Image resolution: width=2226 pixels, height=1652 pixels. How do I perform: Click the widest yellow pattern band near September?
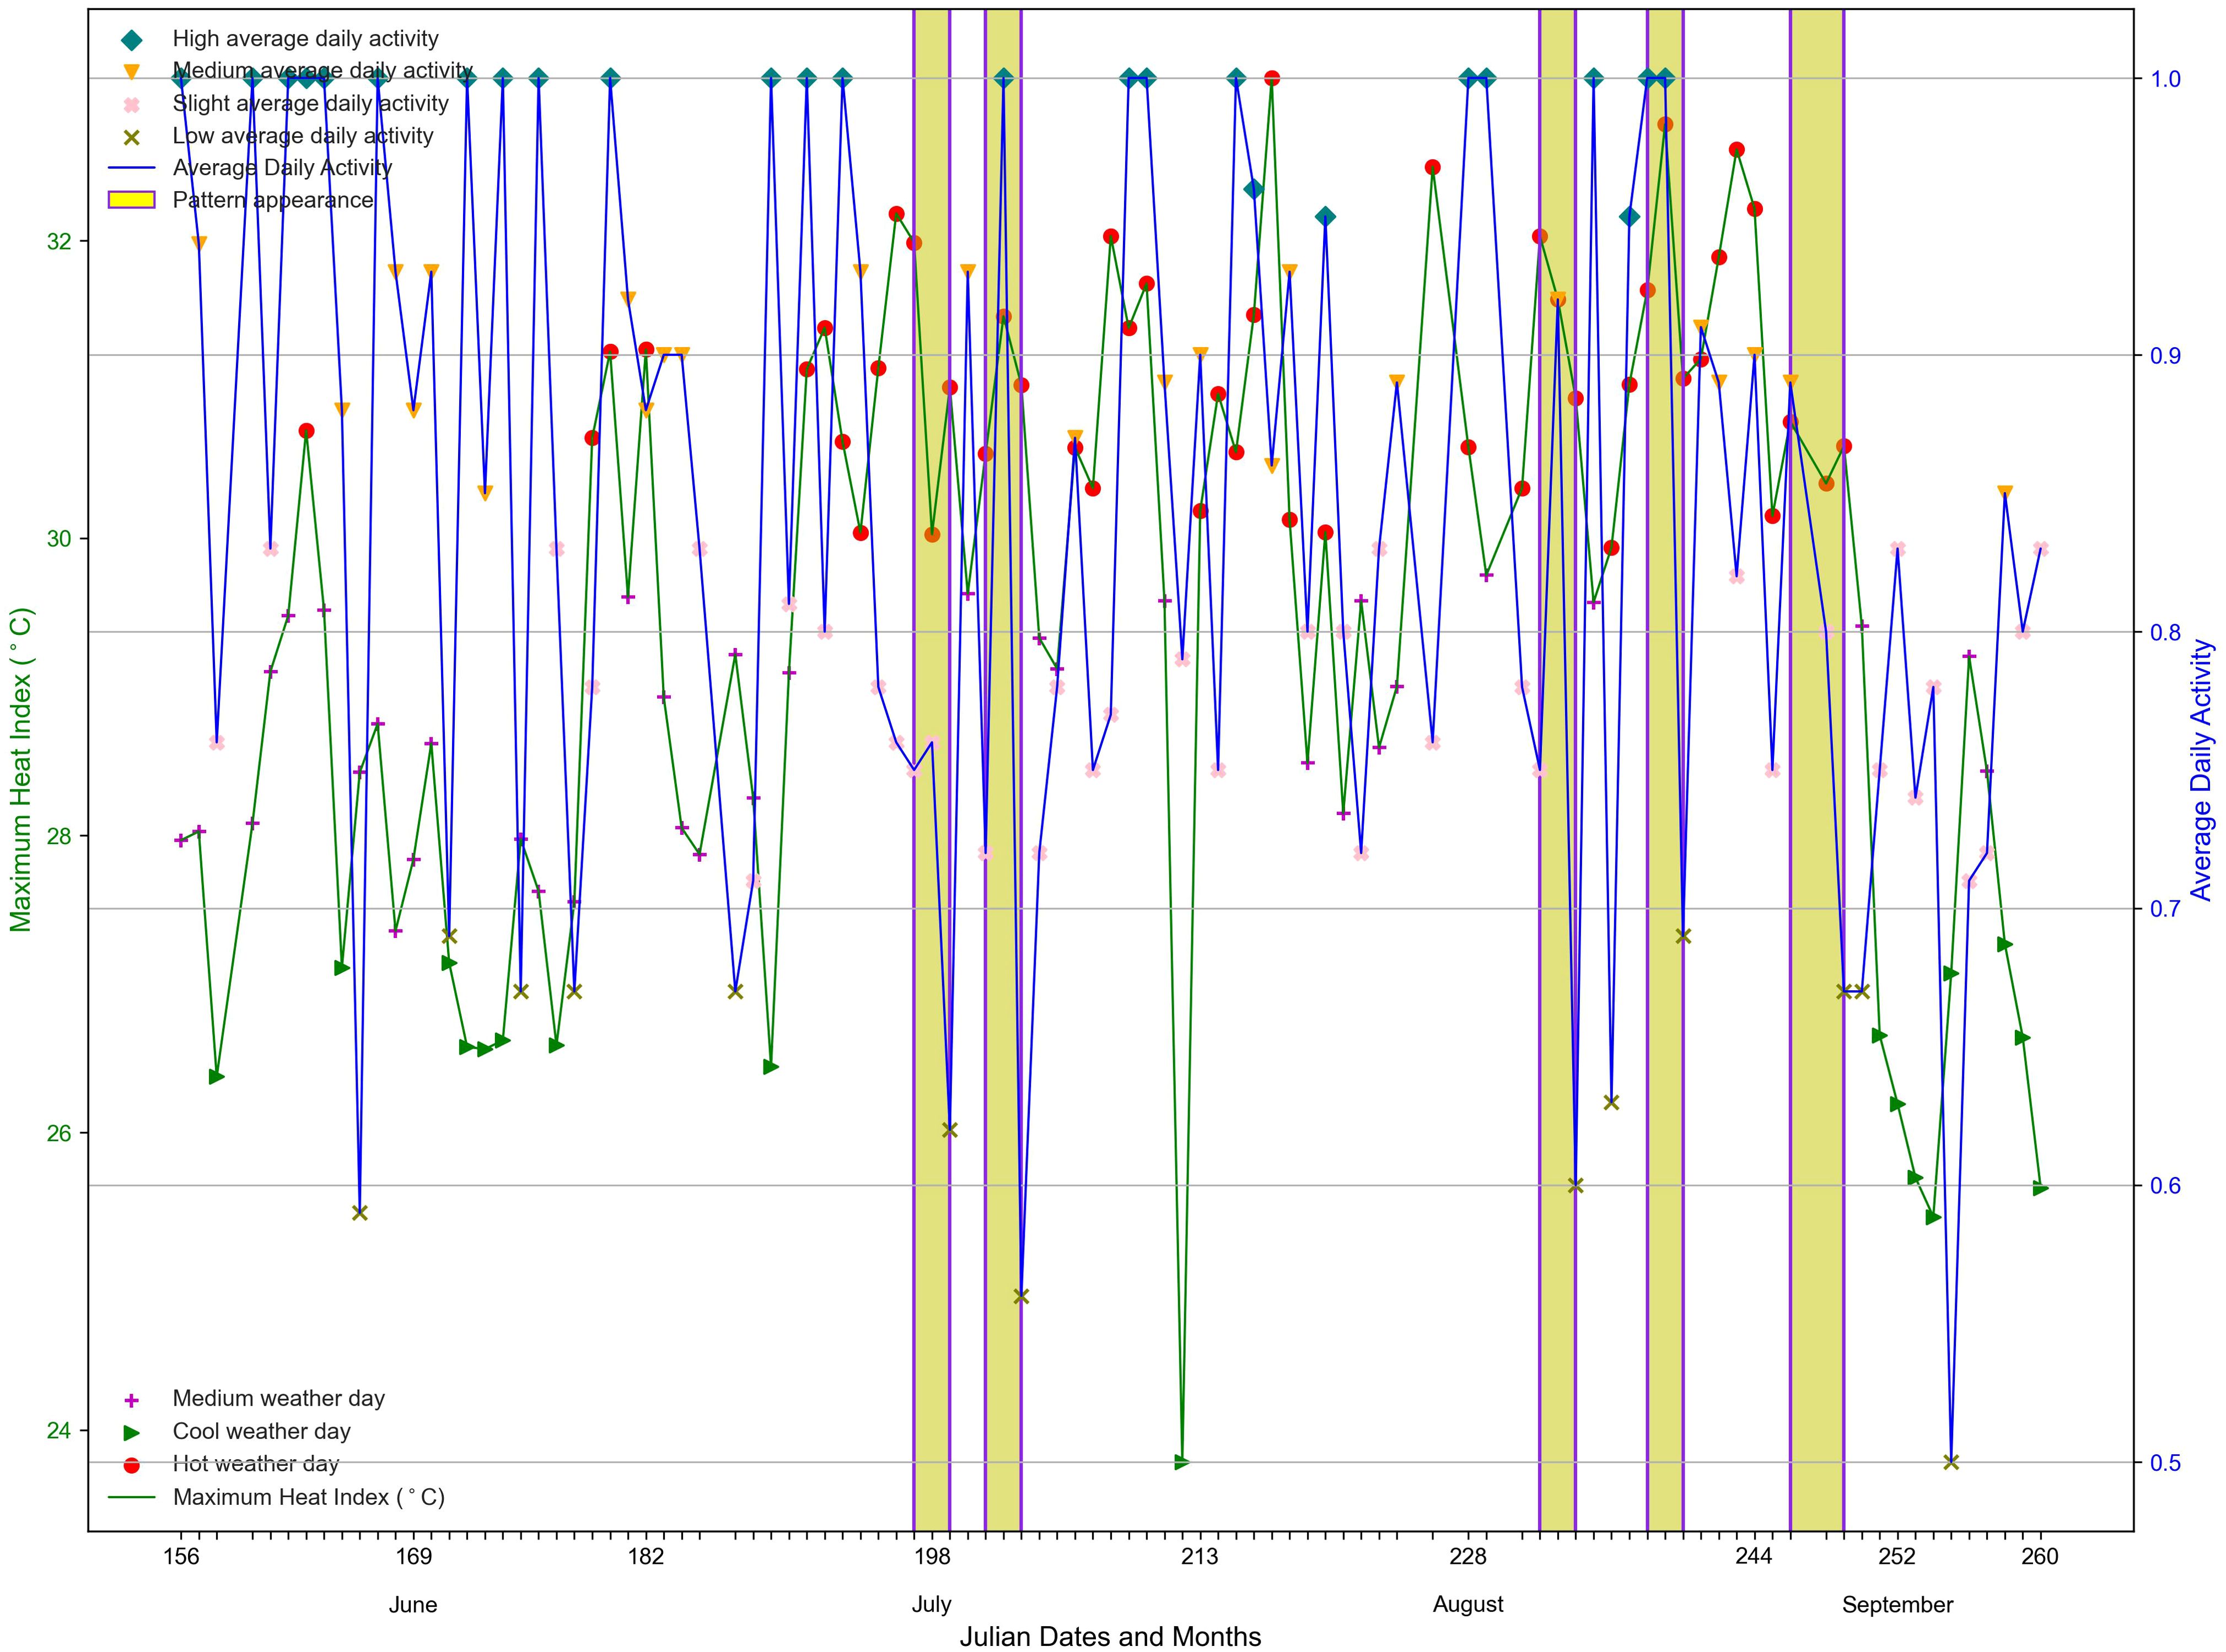1816,770
